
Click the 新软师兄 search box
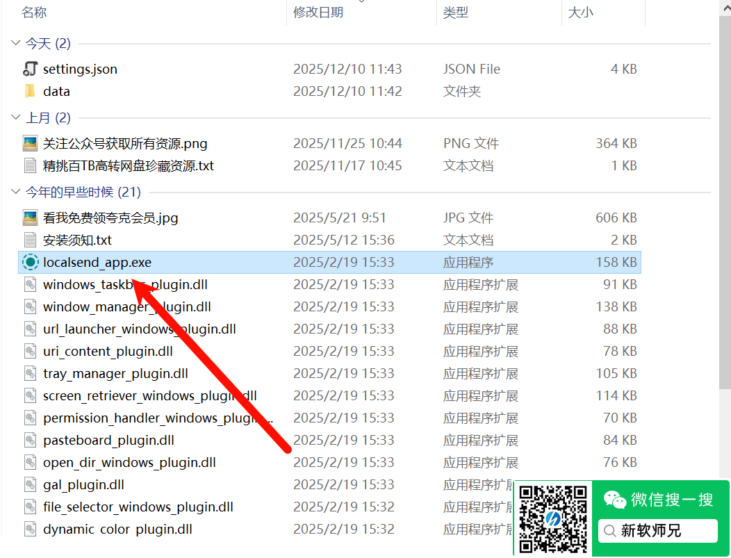[x=657, y=531]
